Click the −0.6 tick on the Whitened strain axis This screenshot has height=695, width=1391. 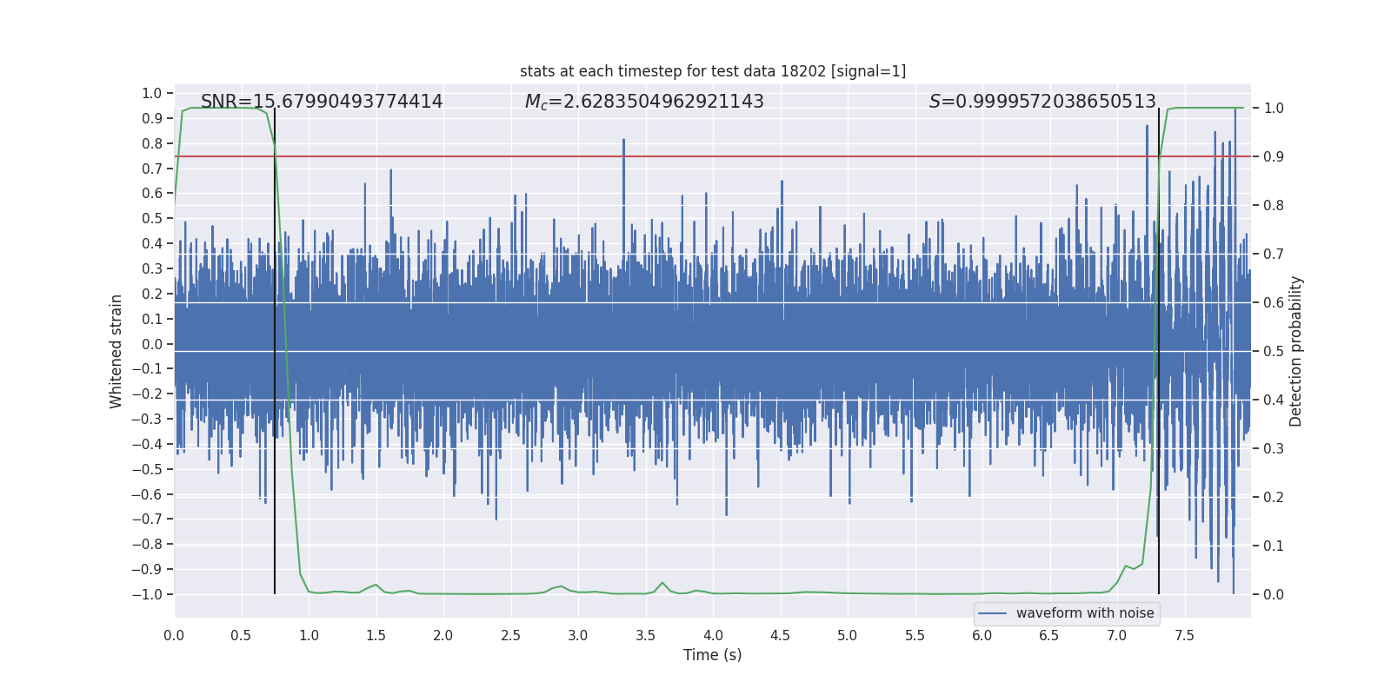(147, 495)
